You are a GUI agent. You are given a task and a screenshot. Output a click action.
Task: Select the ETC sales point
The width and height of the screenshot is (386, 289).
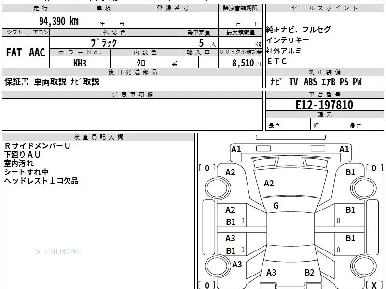click(276, 61)
